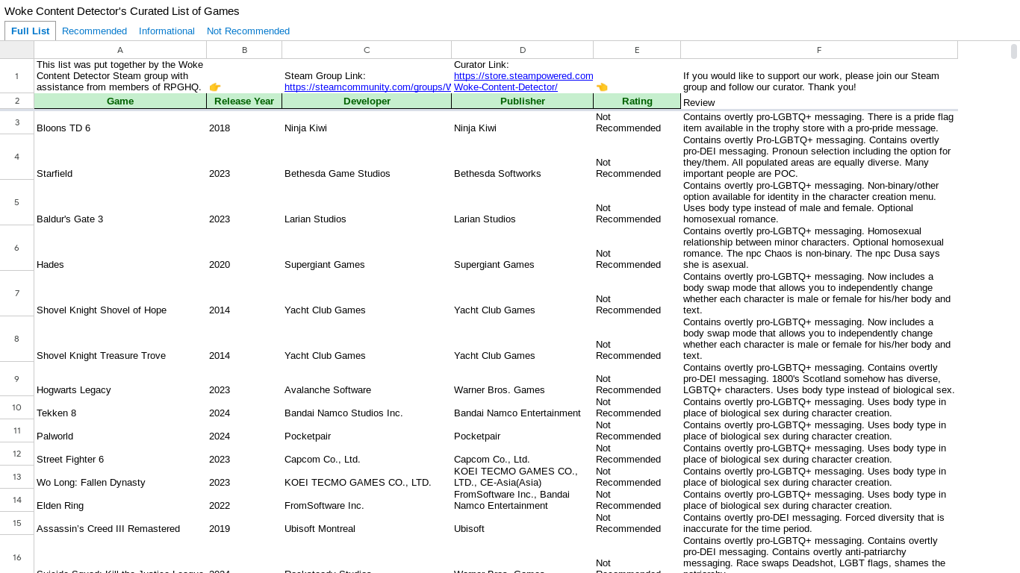Click the Bethesda Softworks publisher cell

tap(523, 157)
